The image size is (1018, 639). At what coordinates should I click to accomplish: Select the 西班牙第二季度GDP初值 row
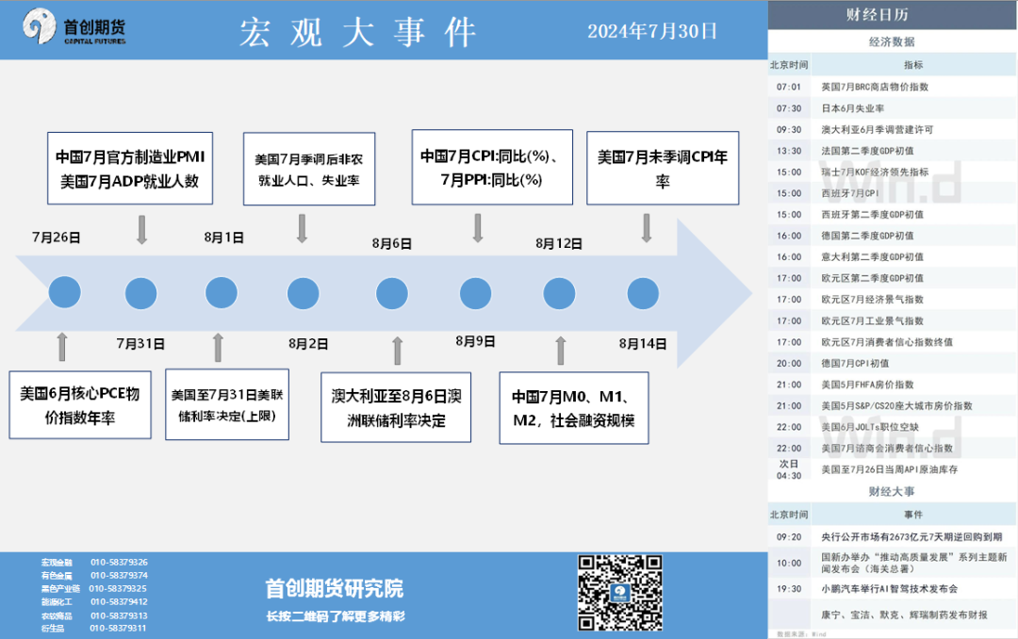pos(892,214)
